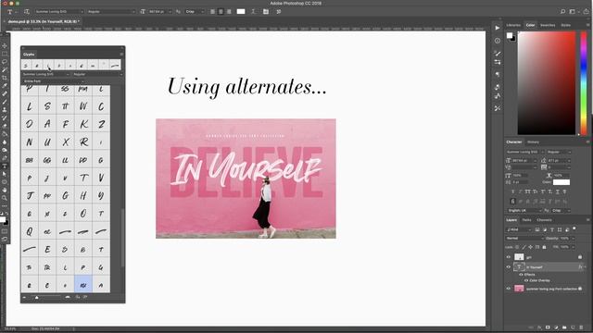
Task: Select the Move tool
Action: point(5,45)
